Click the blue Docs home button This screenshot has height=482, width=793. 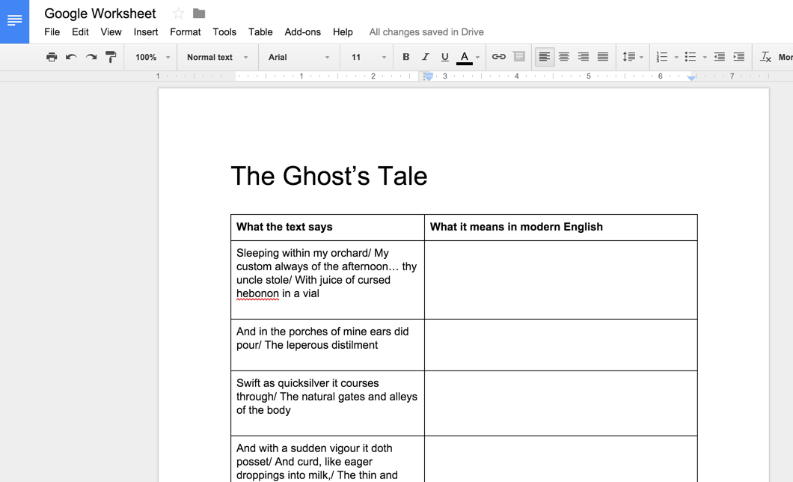[15, 22]
